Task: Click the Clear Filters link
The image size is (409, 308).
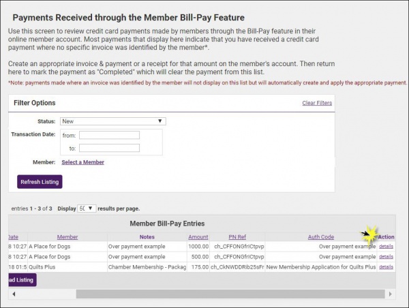Action: [x=317, y=103]
